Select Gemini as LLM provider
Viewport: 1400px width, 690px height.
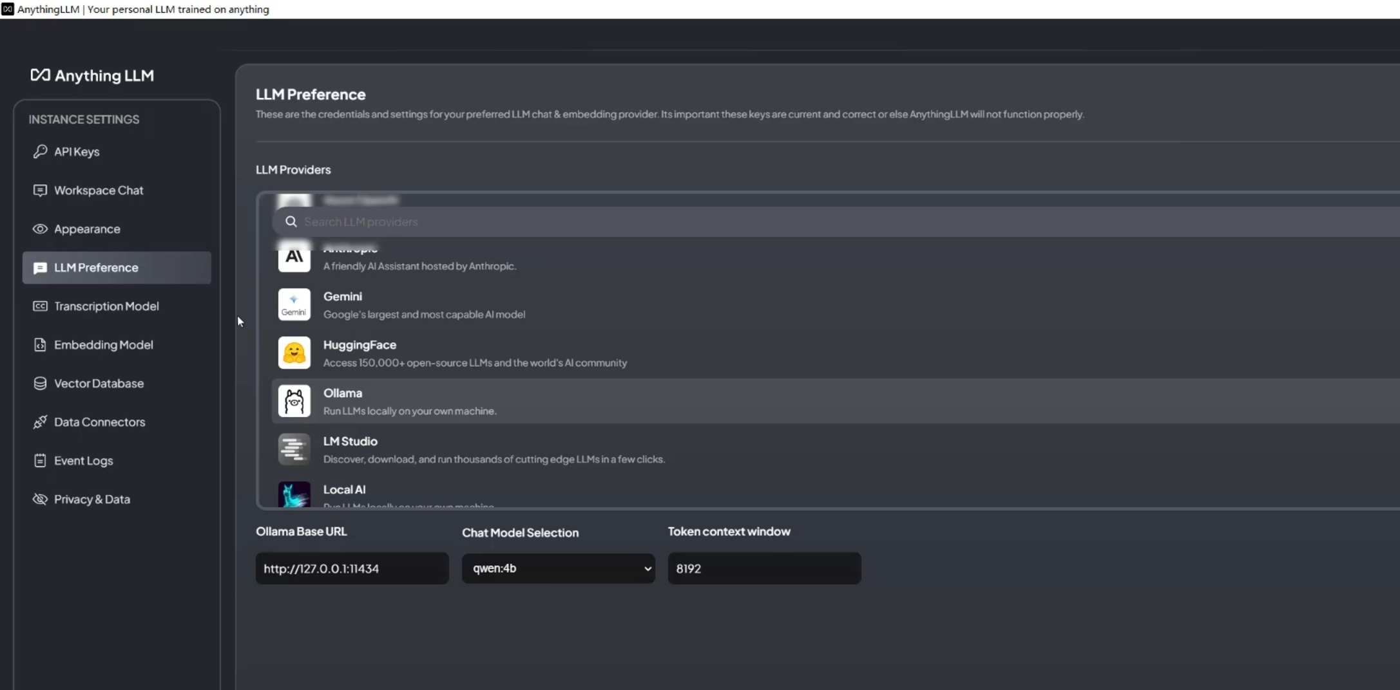tap(836, 304)
